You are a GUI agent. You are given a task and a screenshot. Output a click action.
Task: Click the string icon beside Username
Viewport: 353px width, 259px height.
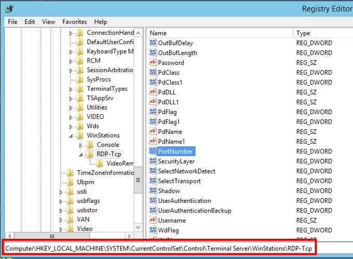click(153, 221)
